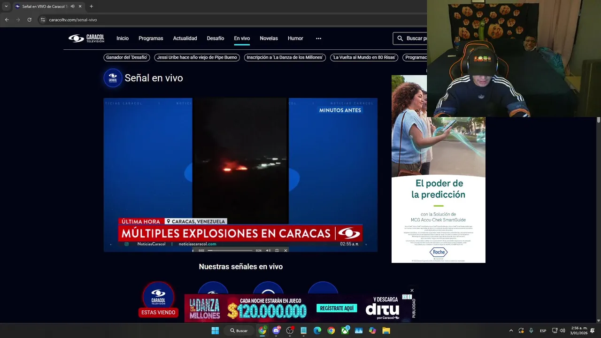Screen dimensions: 601x338
Task: Open 'Inscripción a La Danza de los Millones' tag
Action: pyautogui.click(x=285, y=57)
